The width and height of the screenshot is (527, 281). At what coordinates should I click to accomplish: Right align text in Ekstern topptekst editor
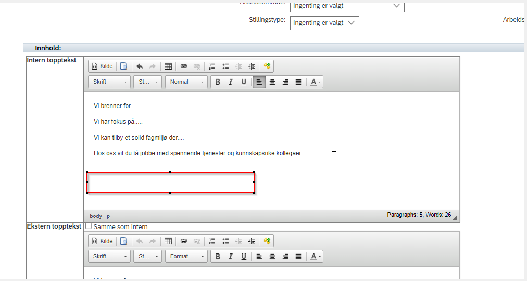click(285, 257)
